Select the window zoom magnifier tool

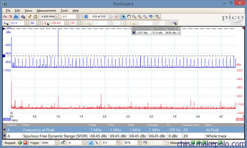click(x=134, y=17)
